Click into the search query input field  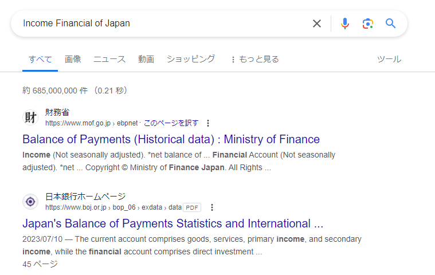(160, 23)
